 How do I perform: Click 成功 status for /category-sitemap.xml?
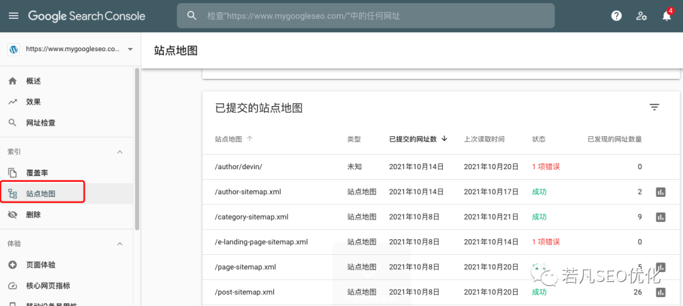[539, 216]
